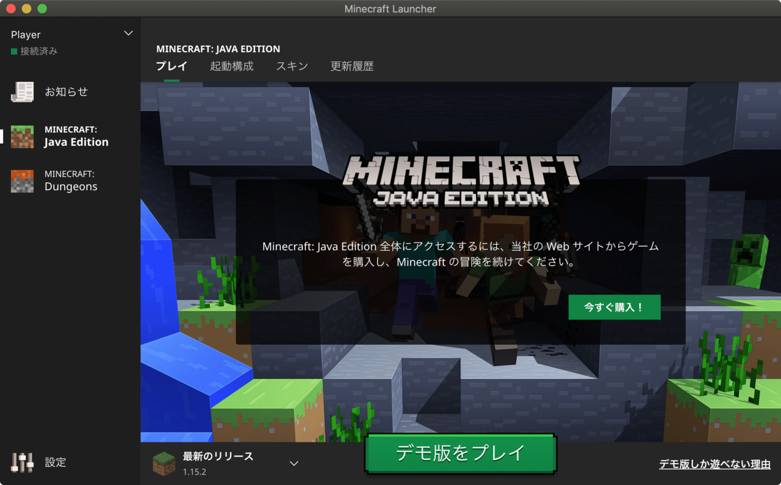This screenshot has height=485, width=781.
Task: Open the version selection dropdown
Action: point(293,463)
